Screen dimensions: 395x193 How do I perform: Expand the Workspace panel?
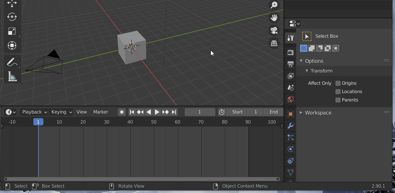pos(301,113)
